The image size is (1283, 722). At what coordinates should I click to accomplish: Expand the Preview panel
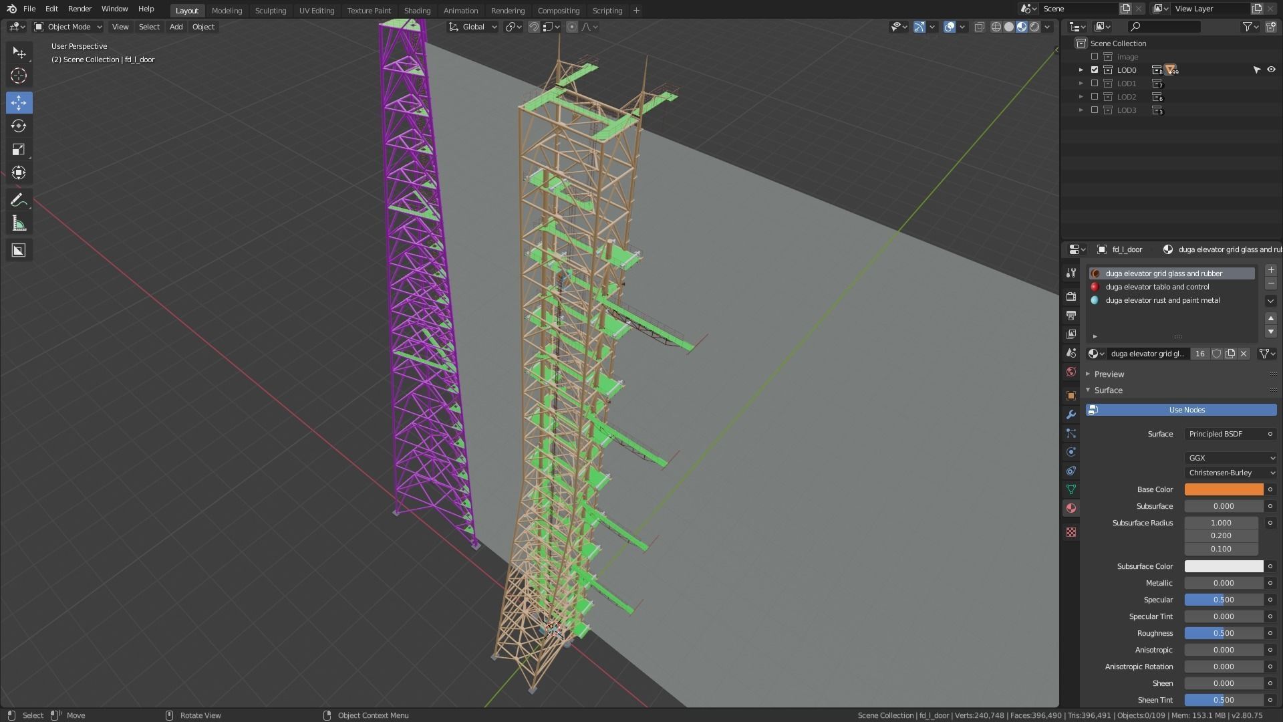coord(1109,374)
